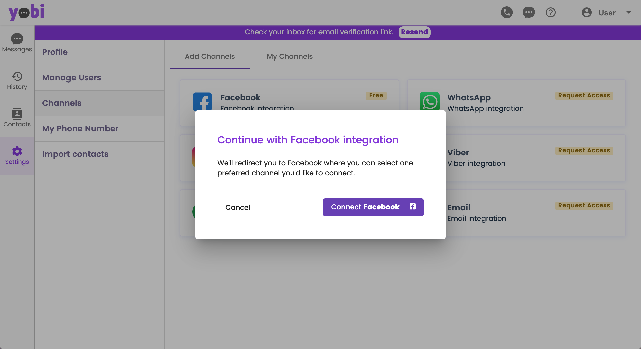641x349 pixels.
Task: Open the help question mark icon
Action: coord(551,12)
